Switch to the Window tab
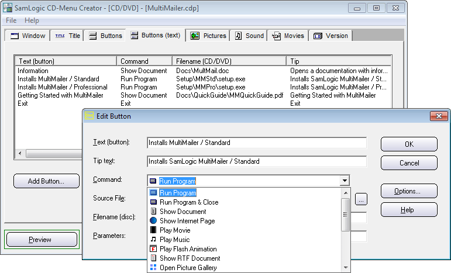The image size is (451, 273). (x=27, y=36)
